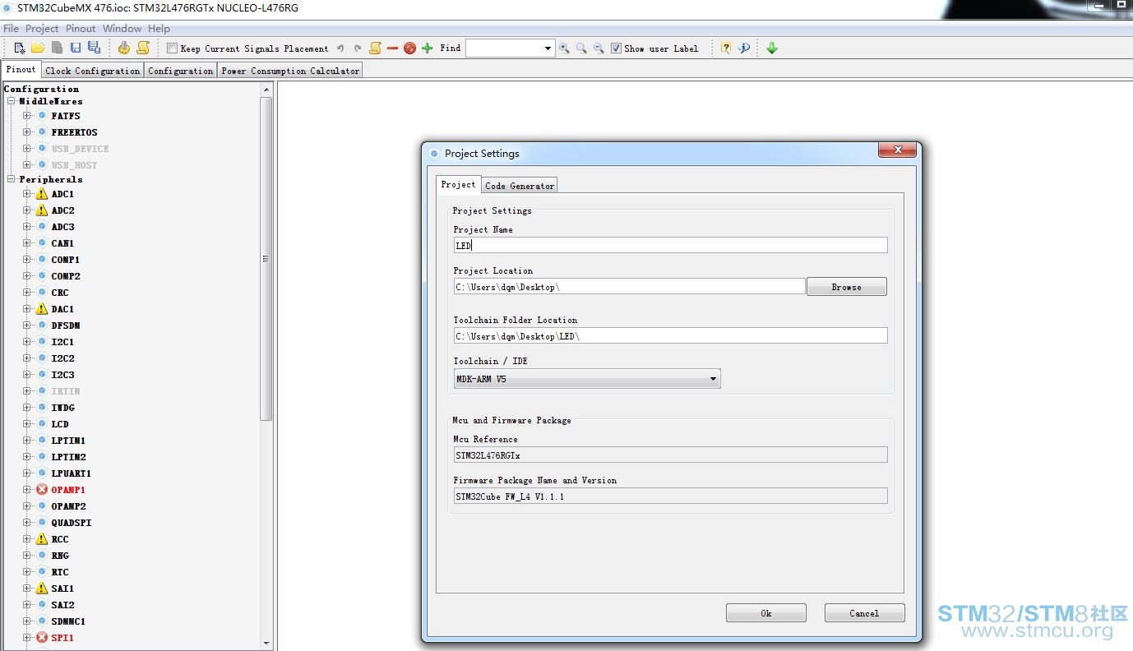Collapse the MiddleWares tree node
The height and width of the screenshot is (651, 1133).
click(12, 101)
